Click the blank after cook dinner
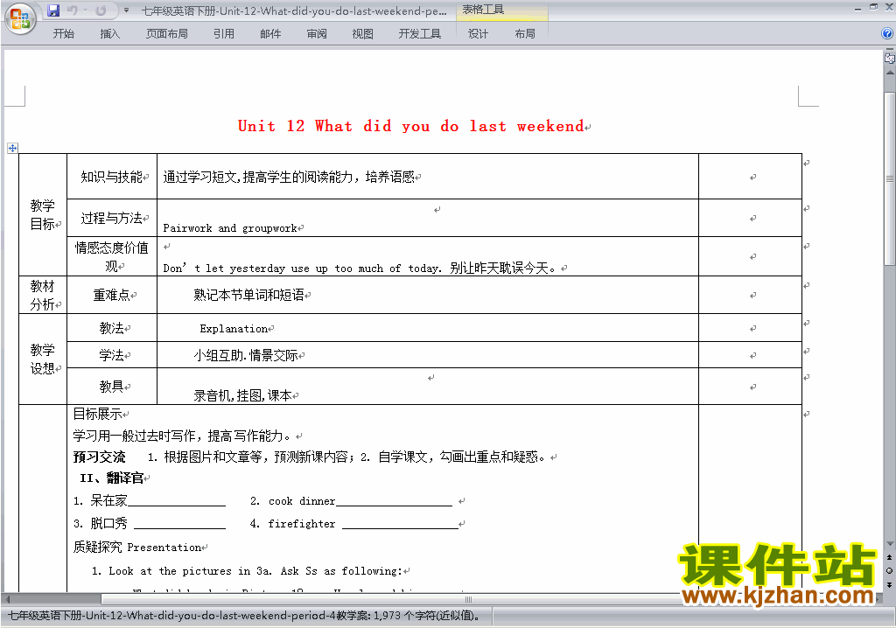 tap(394, 502)
